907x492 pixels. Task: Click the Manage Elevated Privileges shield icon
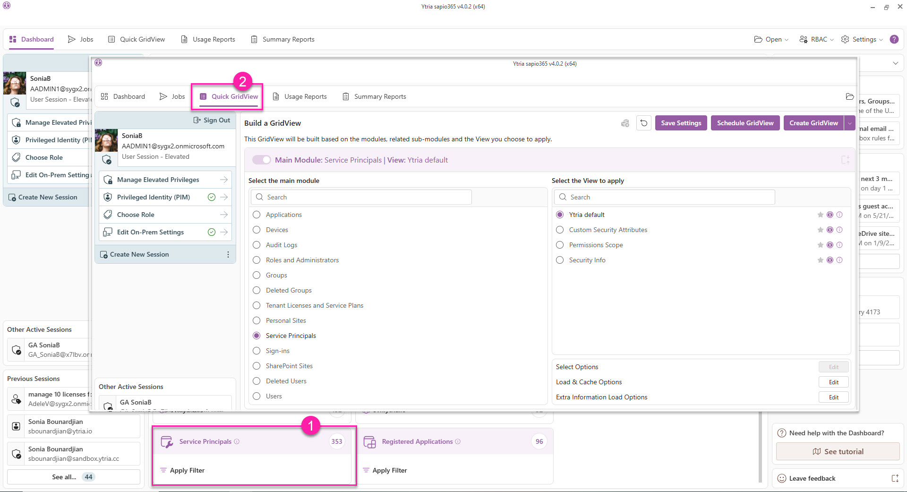tap(108, 180)
